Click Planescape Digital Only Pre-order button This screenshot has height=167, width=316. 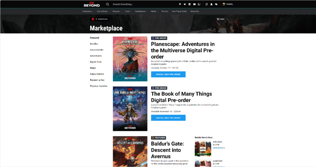(168, 74)
